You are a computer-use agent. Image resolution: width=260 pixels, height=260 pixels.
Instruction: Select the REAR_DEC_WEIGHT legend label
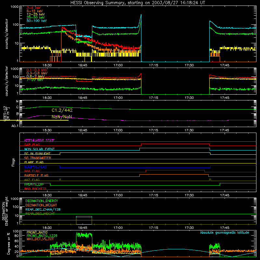coord(40,214)
